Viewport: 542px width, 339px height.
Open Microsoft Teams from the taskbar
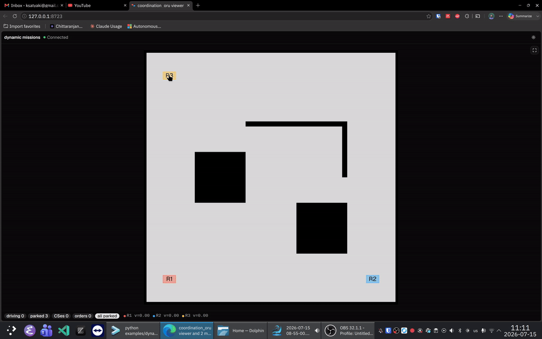46,330
